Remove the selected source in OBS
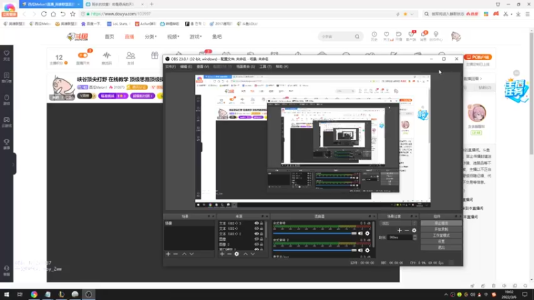 [x=229, y=254]
